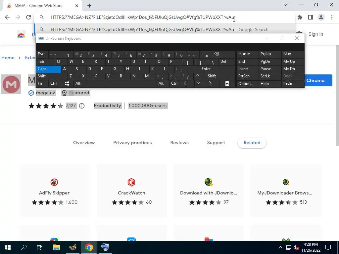Screen dimensions: 339x254
Task: Click Fade key on On-Screen Keyboard
Action: click(293, 84)
